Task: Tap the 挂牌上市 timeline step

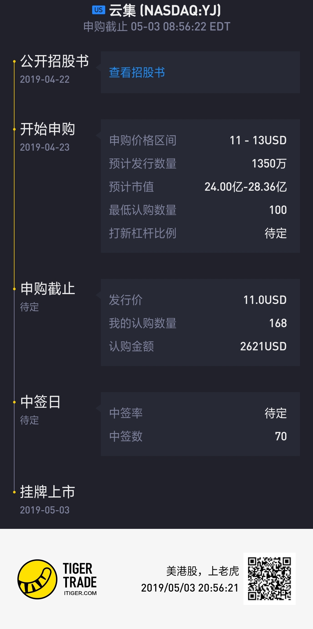Action: coord(48,492)
